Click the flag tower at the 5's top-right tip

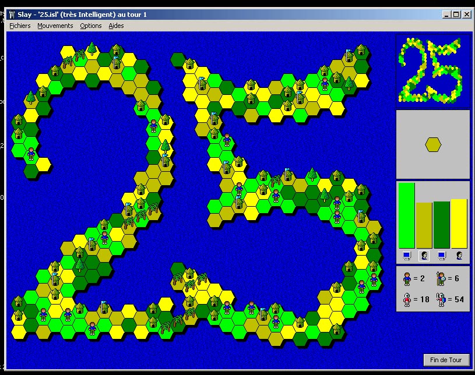[349, 55]
